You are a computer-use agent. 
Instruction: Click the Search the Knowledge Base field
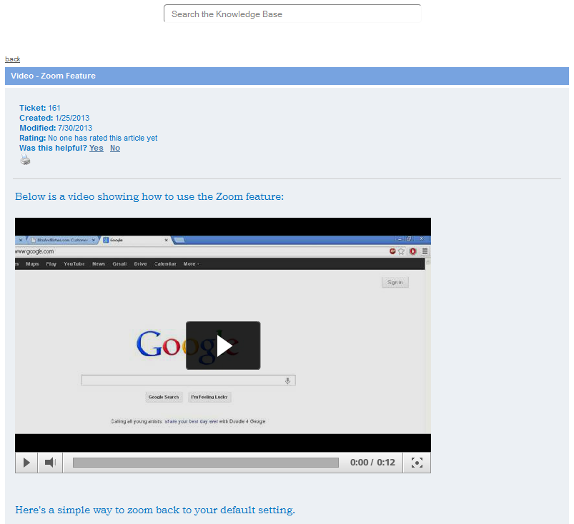tap(292, 14)
